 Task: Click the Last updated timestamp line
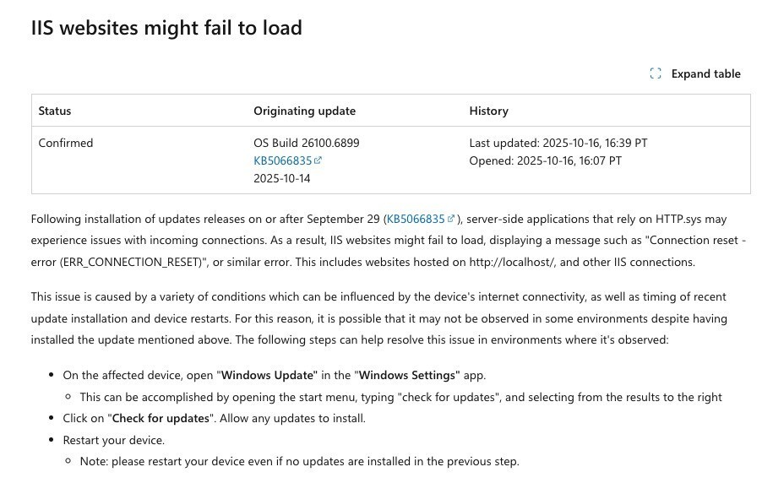[x=558, y=143]
